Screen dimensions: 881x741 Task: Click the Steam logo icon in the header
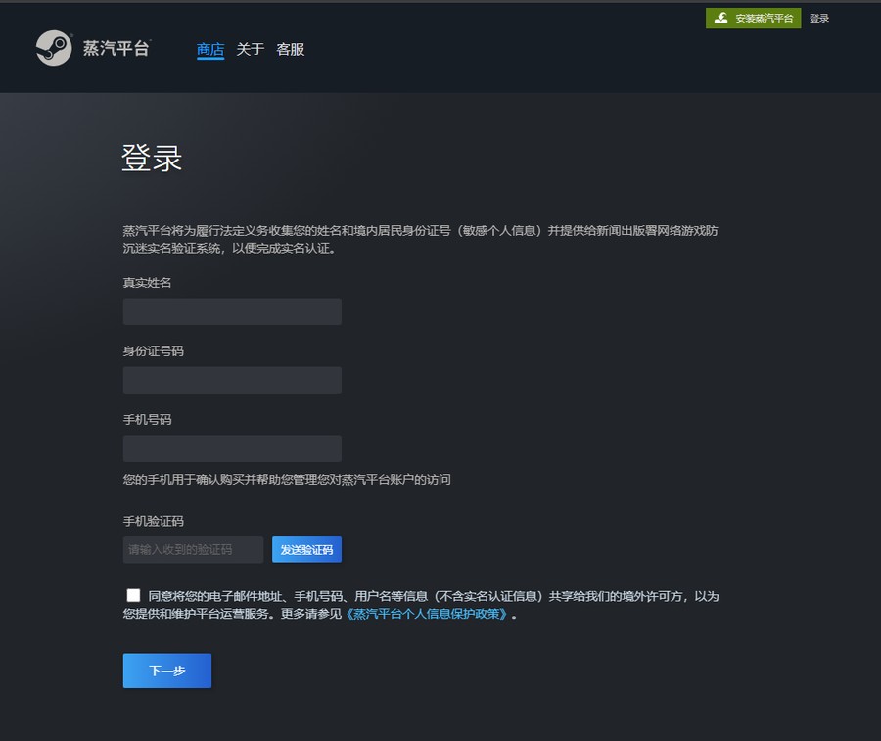[x=54, y=48]
